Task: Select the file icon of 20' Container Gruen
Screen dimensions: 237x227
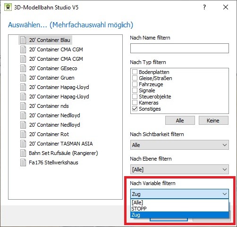Action: (23, 78)
